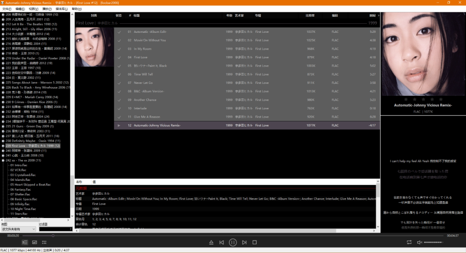Click the foobar2000 app icon in title bar
The width and height of the screenshot is (466, 253).
3,3
